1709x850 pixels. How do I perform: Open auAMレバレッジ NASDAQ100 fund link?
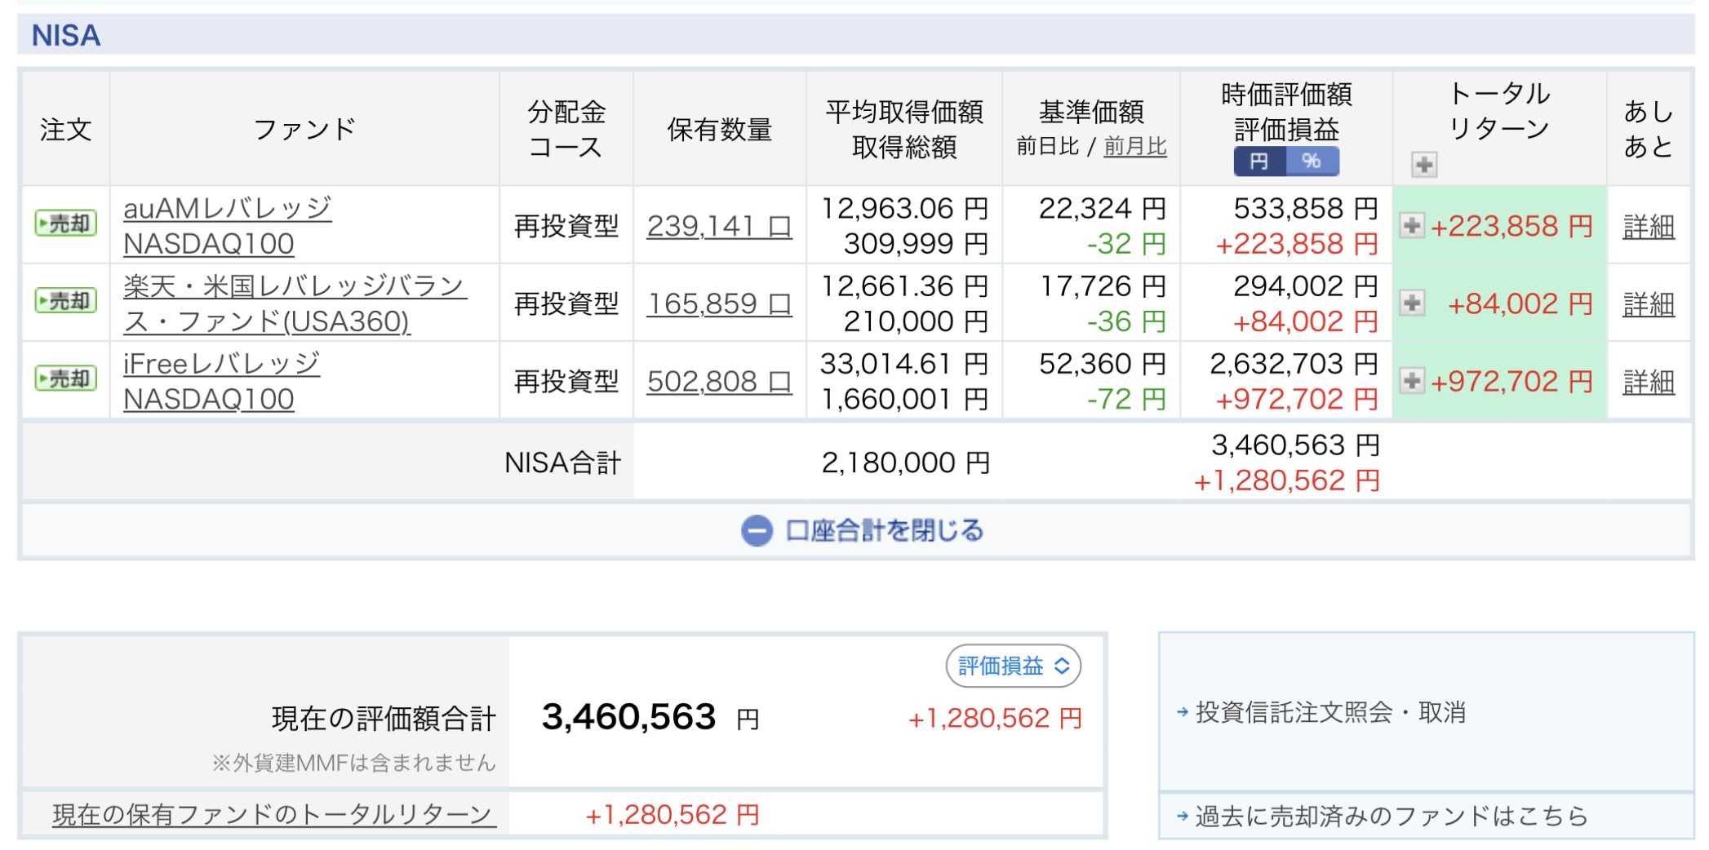(227, 226)
